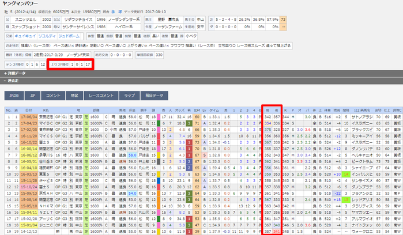Select sire name スニッツェル
The height and width of the screenshot is (235, 403).
coord(25,20)
